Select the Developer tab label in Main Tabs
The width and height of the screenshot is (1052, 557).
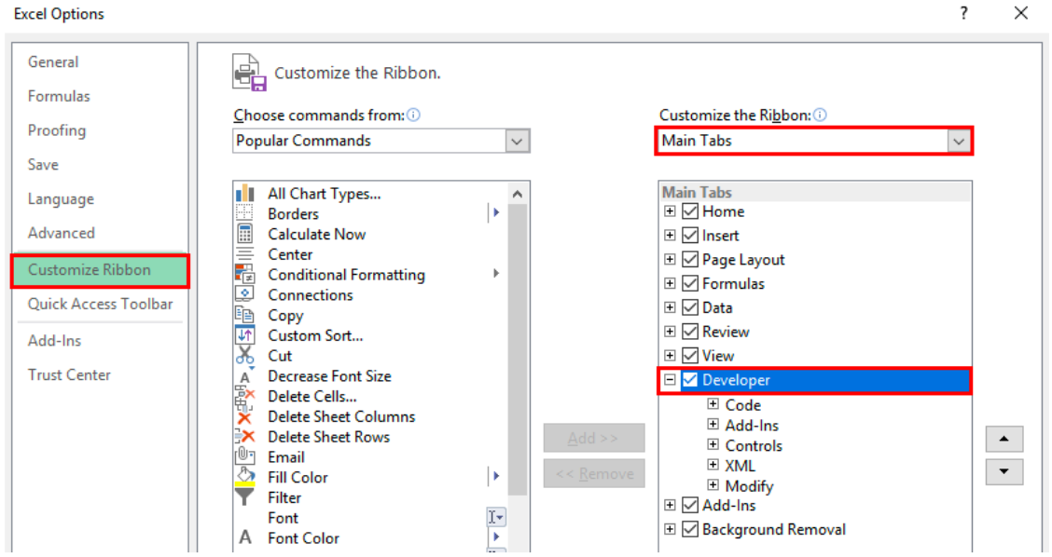click(736, 380)
